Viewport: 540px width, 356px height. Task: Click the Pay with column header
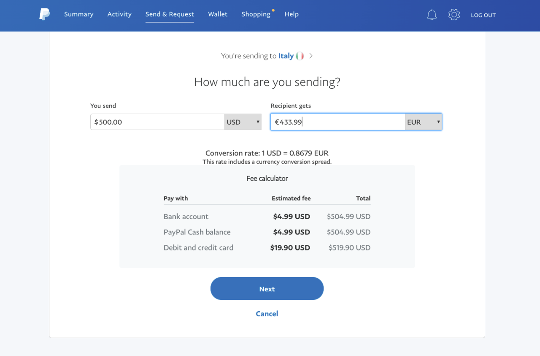click(176, 198)
